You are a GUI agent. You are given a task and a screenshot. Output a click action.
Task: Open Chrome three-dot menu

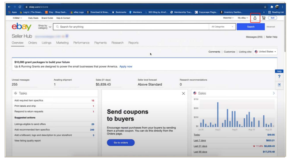tap(282, 7)
